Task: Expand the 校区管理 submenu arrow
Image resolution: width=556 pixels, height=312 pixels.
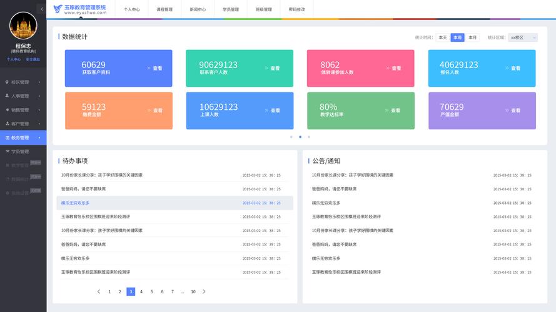Action: (39, 82)
